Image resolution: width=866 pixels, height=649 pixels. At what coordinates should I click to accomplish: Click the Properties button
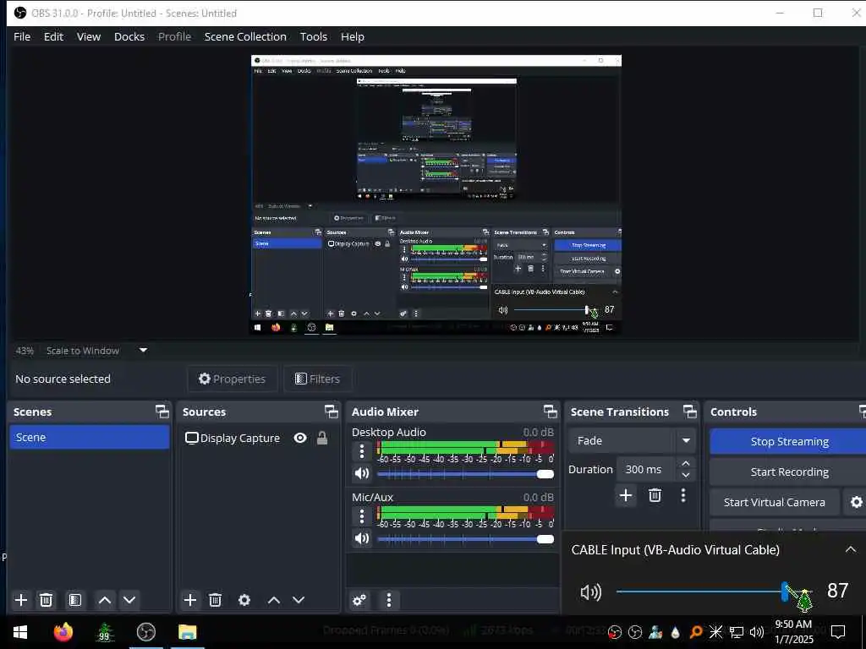click(x=232, y=379)
